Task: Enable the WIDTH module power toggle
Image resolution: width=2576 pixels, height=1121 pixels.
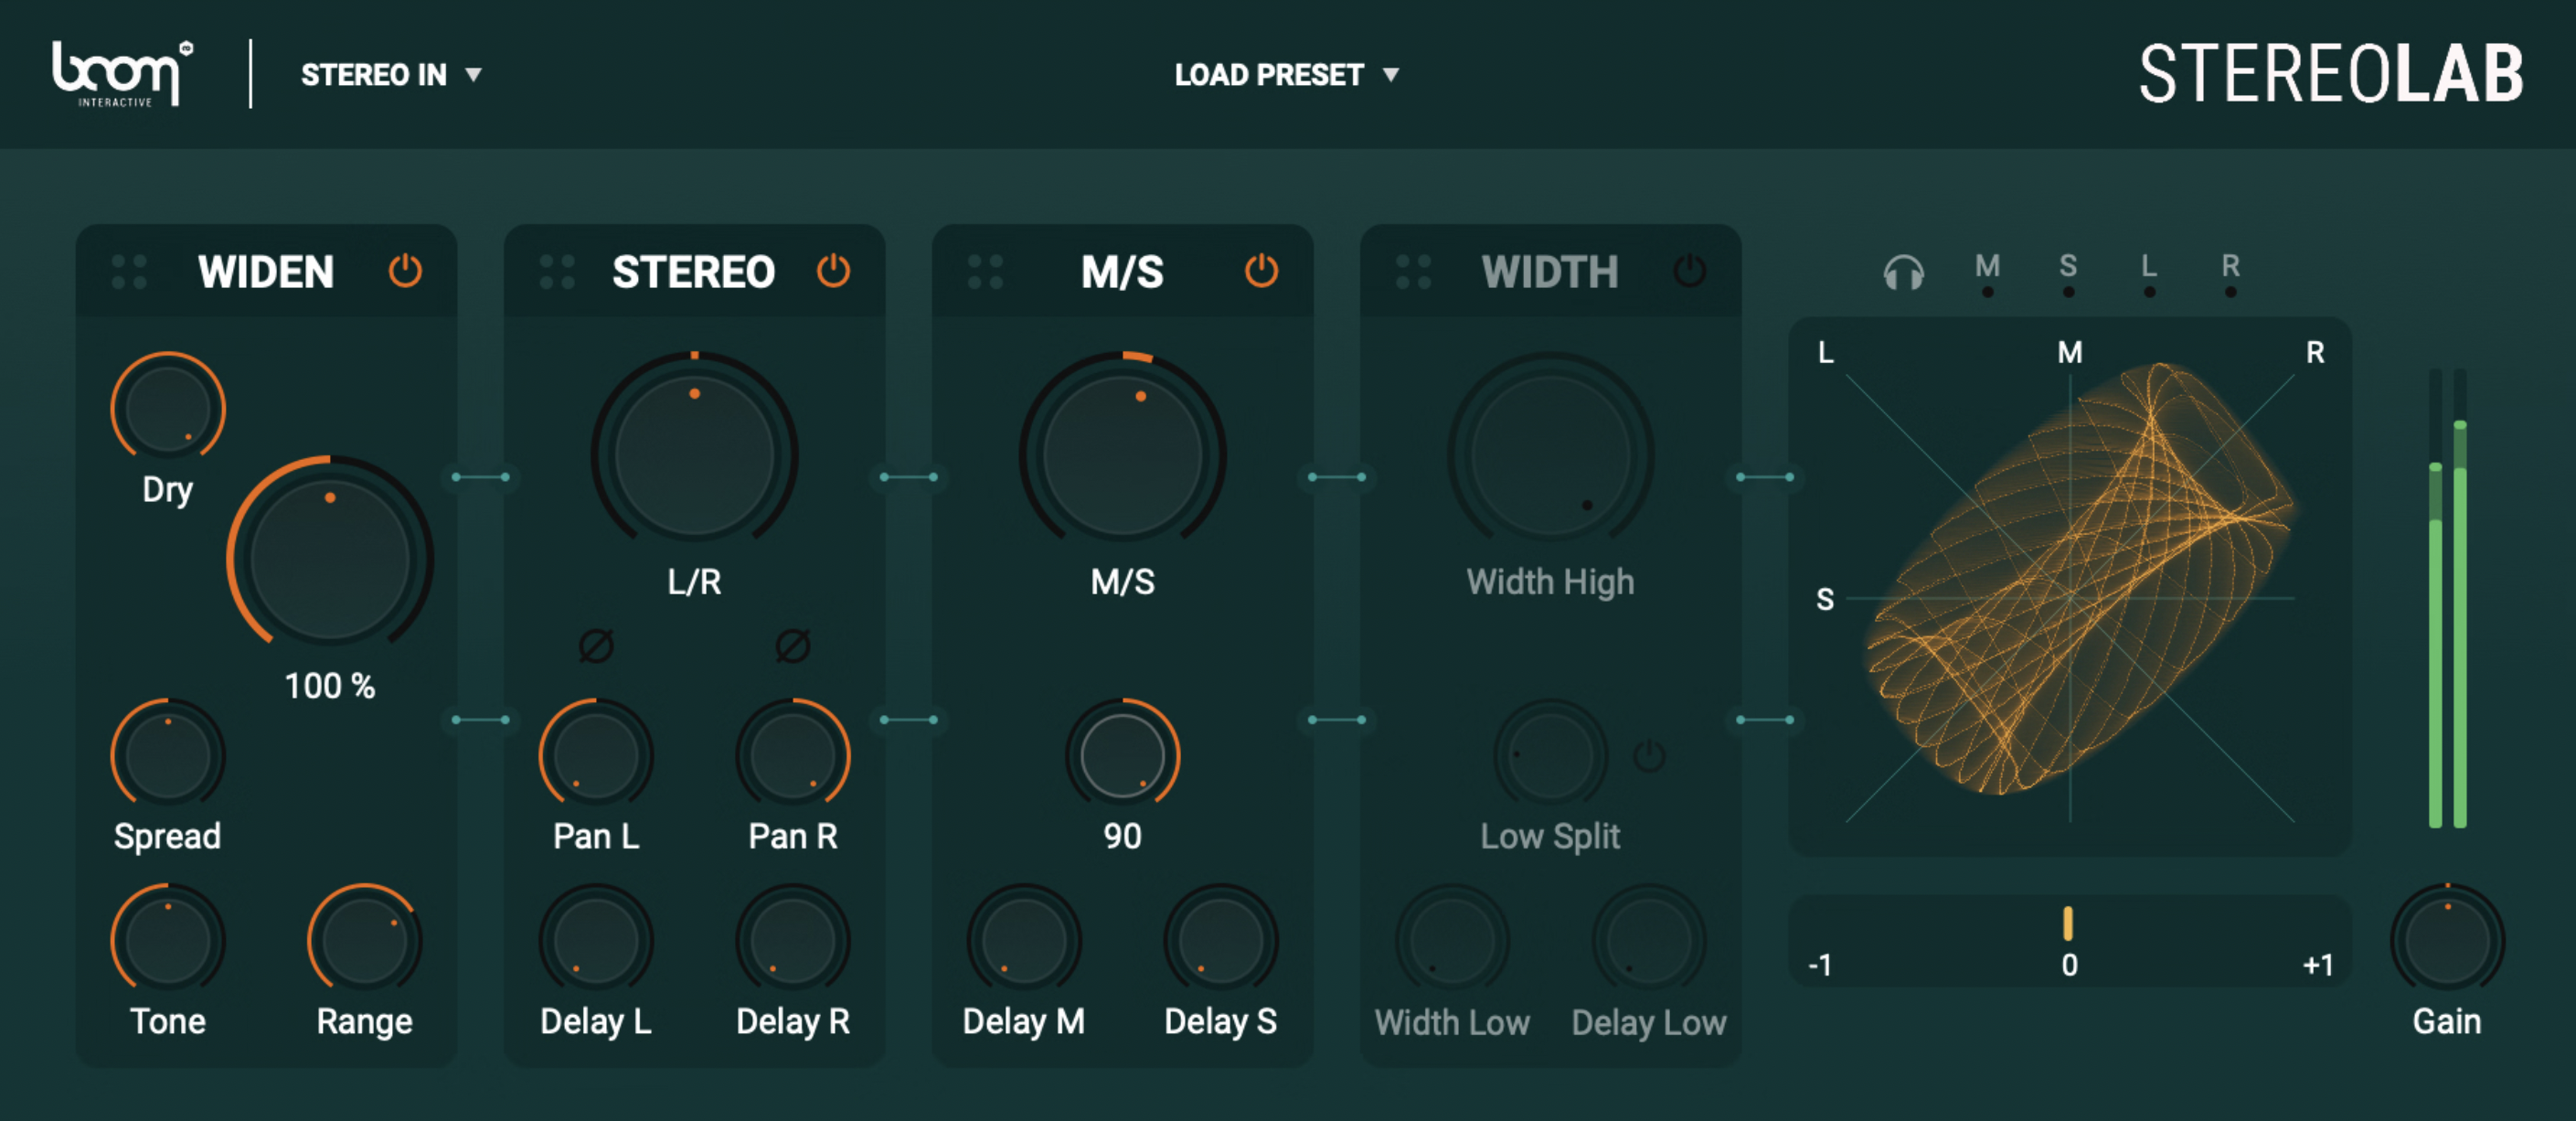Action: 1690,270
